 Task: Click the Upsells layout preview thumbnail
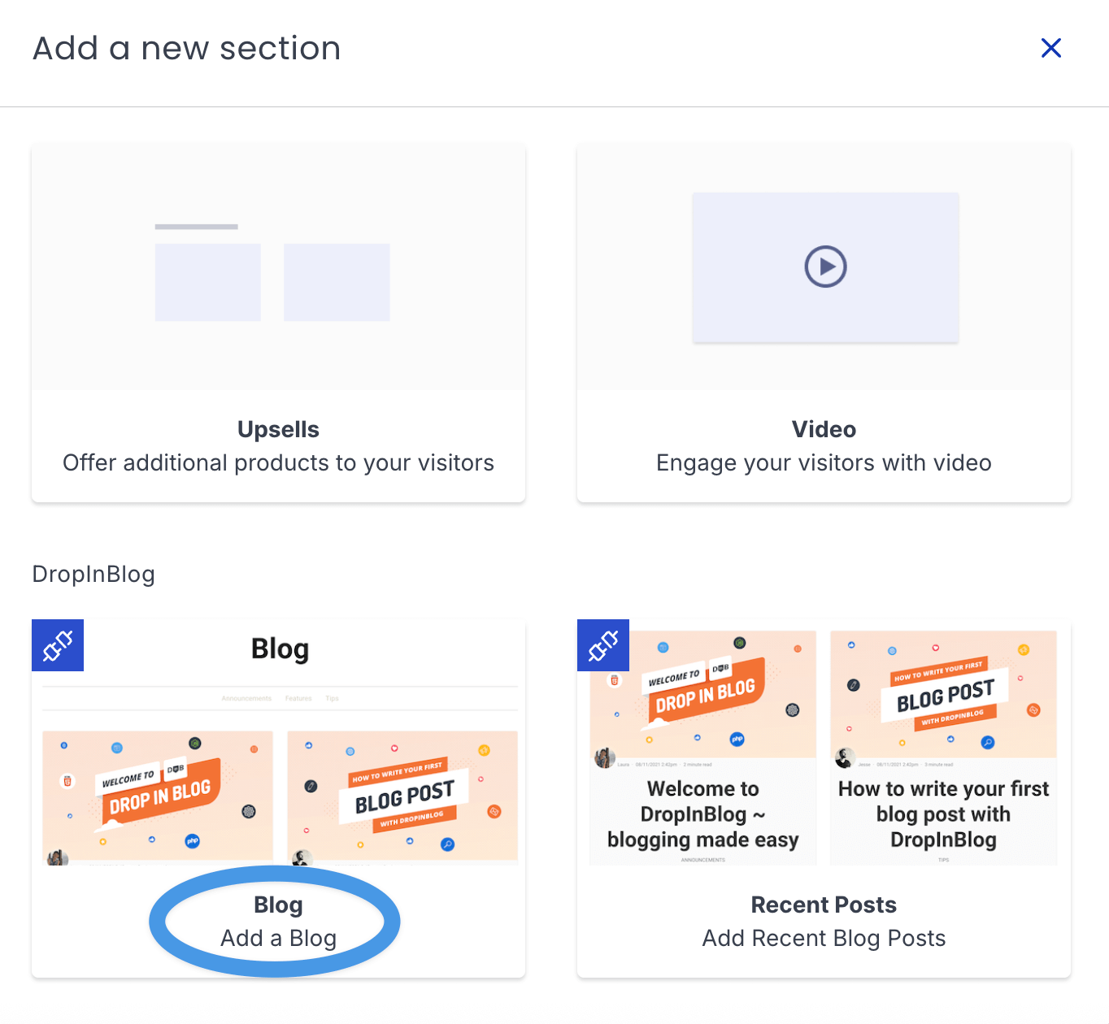pyautogui.click(x=272, y=276)
